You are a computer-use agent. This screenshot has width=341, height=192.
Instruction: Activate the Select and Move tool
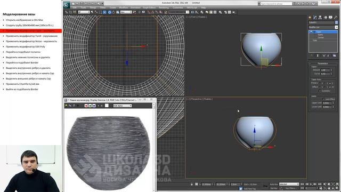point(110,12)
